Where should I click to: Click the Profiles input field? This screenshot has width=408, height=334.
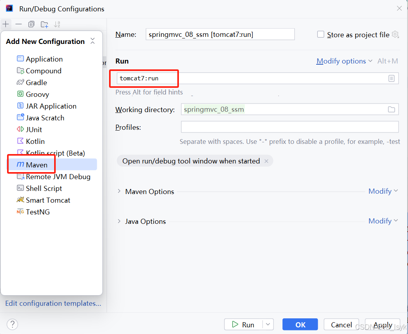click(290, 127)
